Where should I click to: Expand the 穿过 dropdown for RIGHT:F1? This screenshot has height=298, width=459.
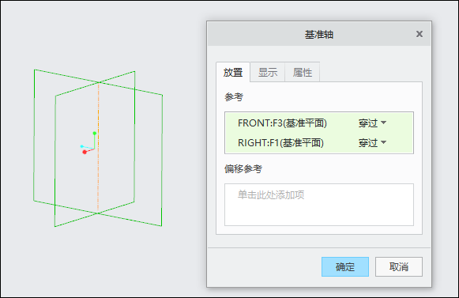372,143
